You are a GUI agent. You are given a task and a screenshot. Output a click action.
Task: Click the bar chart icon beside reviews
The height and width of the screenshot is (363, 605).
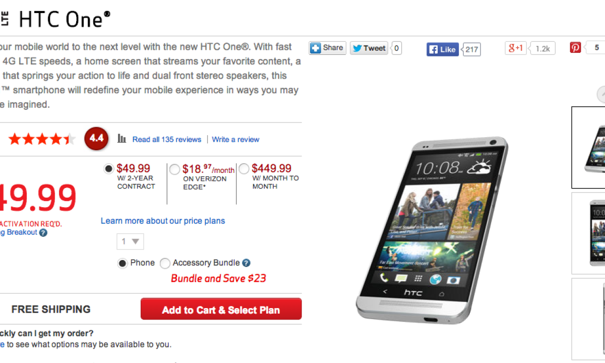(122, 139)
